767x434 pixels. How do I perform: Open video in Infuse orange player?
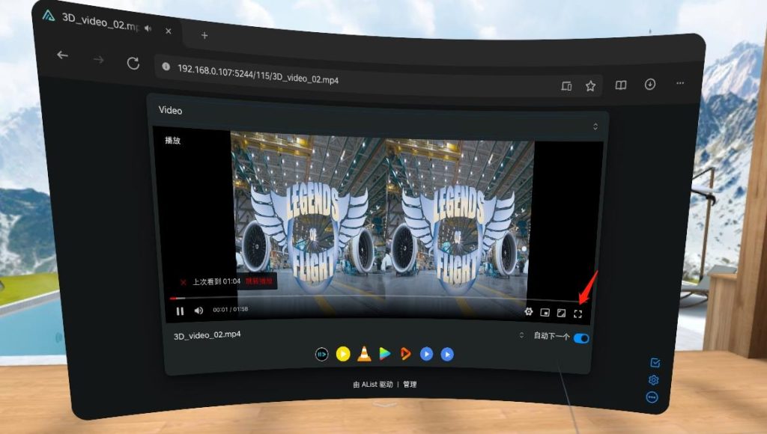[x=405, y=353]
